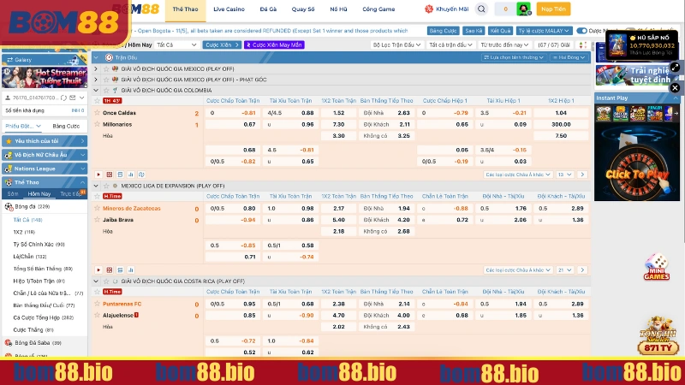Switch to Đá Gà tab
This screenshot has height=385, width=685.
(x=268, y=9)
